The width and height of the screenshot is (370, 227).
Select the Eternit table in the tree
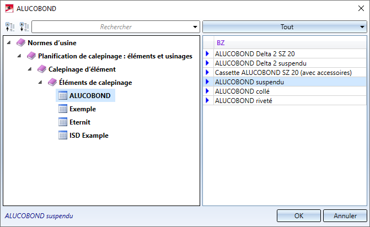pos(80,122)
